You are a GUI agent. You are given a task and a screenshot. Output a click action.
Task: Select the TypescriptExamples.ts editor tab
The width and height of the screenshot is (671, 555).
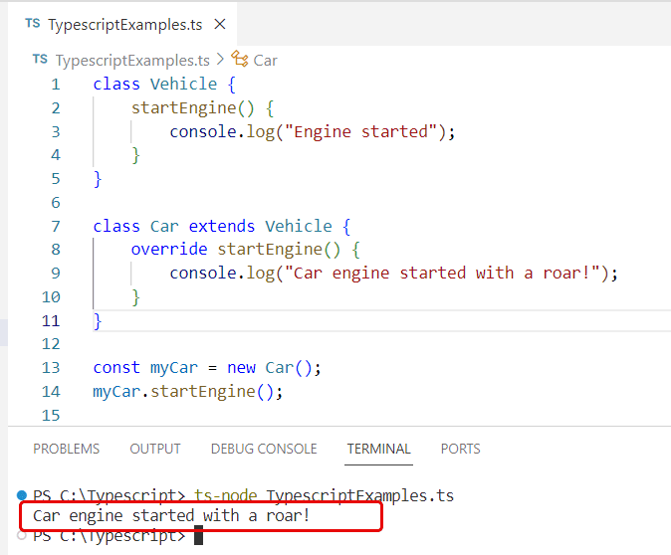click(122, 25)
